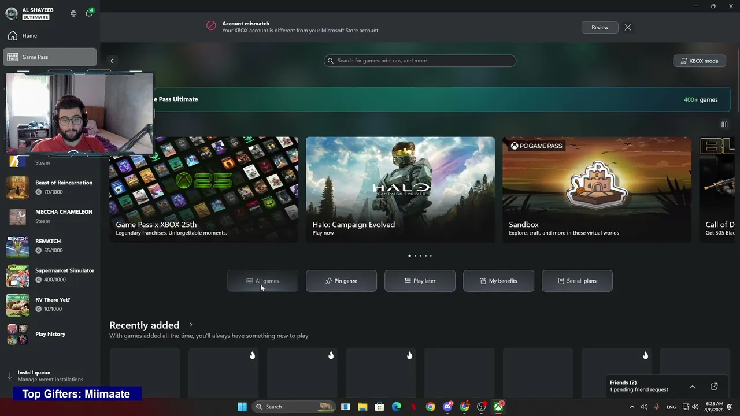Launch Microsoft Edge from the taskbar

tap(397, 407)
